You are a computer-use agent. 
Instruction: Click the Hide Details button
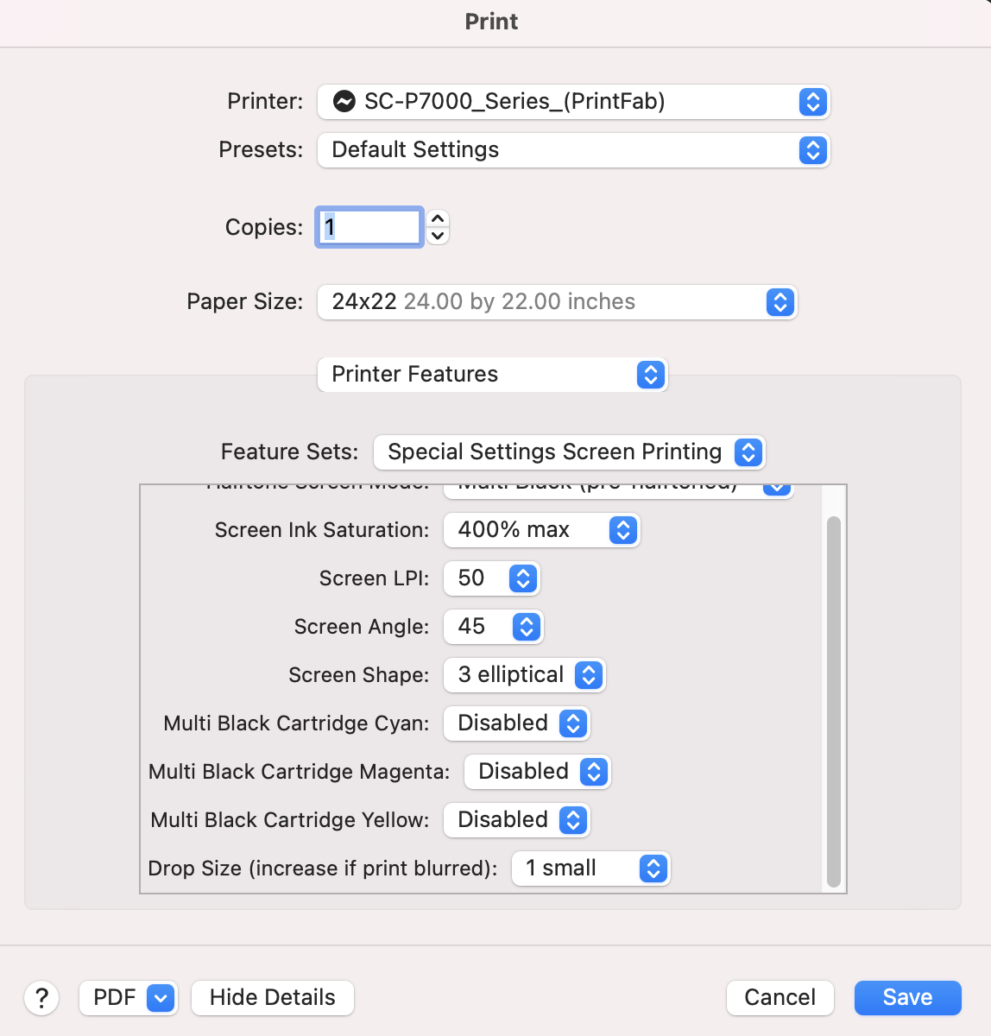coord(272,998)
